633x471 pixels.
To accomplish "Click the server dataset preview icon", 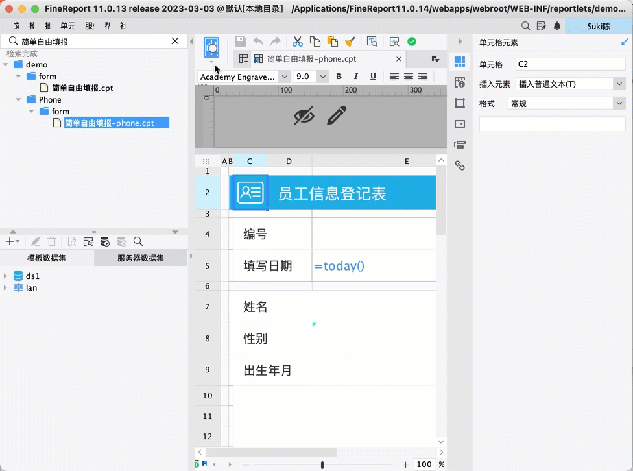I will point(105,241).
